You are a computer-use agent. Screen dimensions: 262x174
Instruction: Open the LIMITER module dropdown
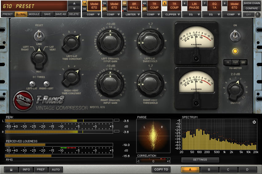click(132, 14)
